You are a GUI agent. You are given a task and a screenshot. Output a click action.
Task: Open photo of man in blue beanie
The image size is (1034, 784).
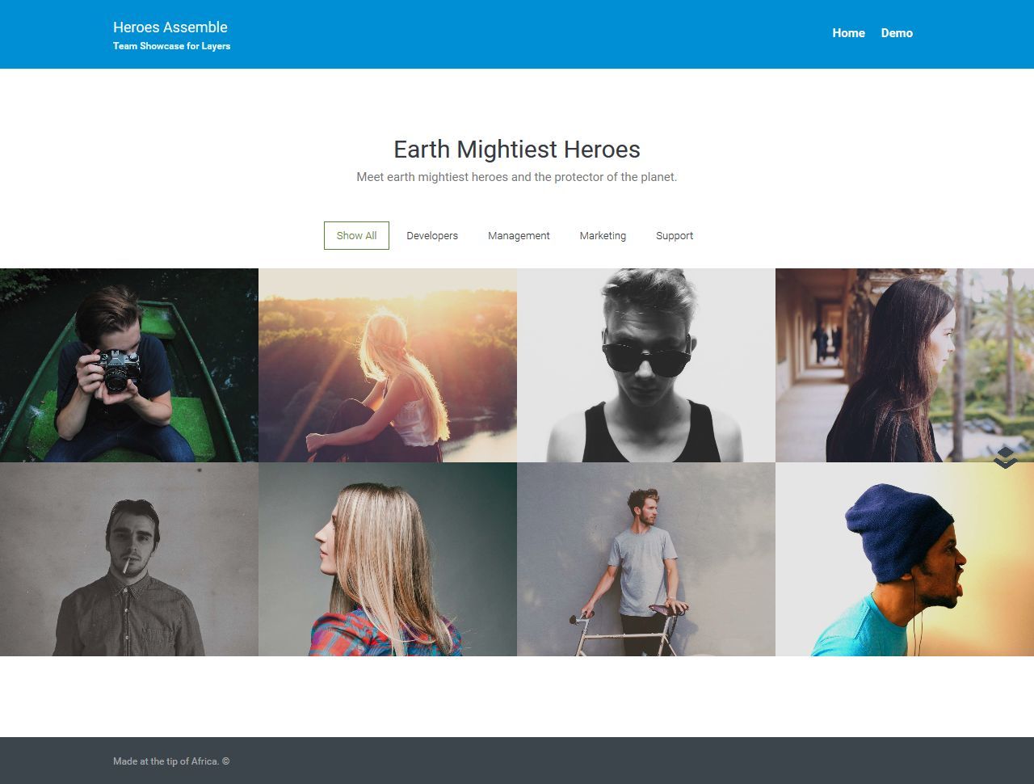click(905, 559)
